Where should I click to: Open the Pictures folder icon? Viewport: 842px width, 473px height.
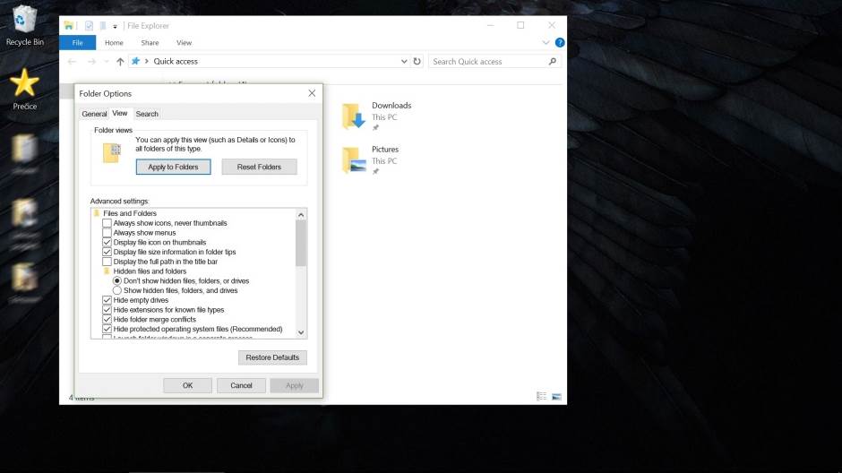354,160
